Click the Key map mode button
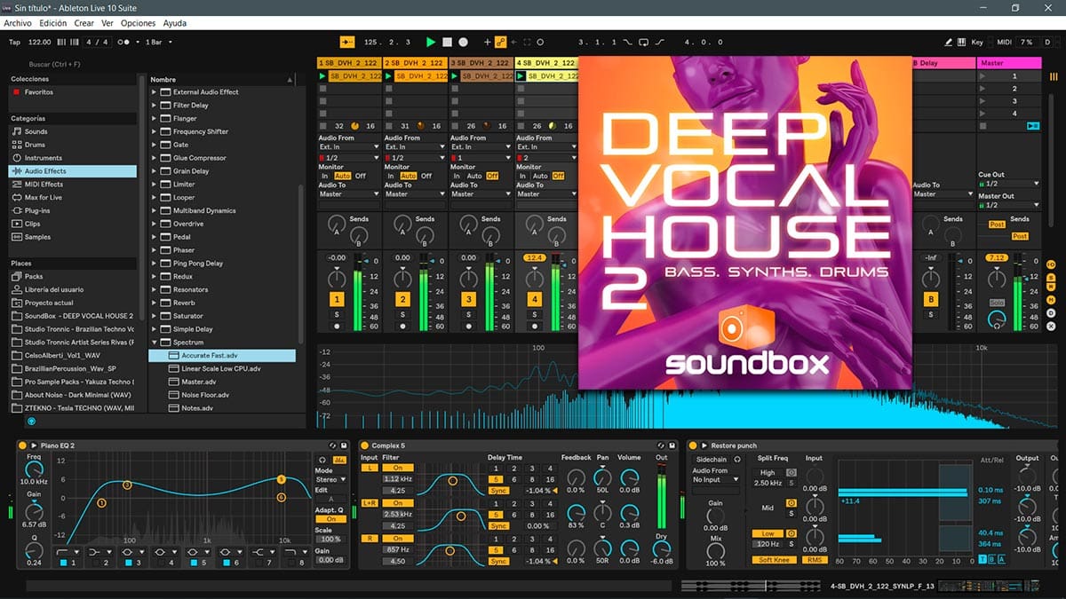This screenshot has width=1066, height=599. [977, 42]
